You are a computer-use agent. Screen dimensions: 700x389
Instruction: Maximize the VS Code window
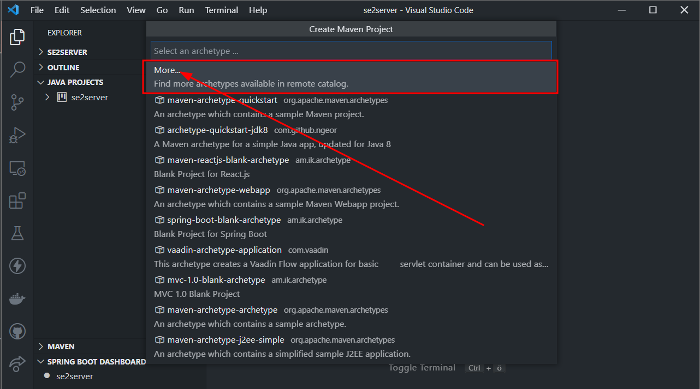point(652,10)
